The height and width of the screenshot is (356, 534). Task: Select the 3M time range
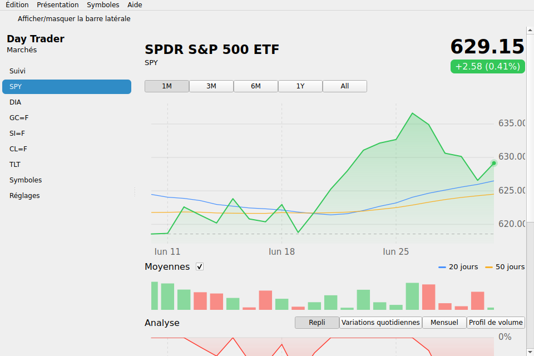coord(211,86)
